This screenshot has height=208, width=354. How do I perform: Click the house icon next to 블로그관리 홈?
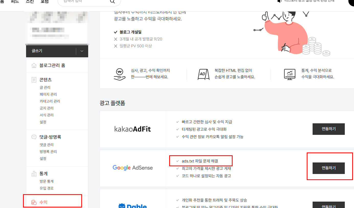pos(34,65)
